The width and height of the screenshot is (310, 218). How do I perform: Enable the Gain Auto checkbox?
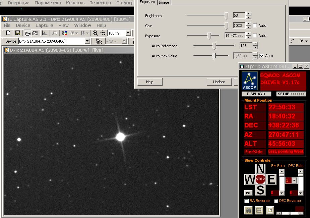point(255,25)
